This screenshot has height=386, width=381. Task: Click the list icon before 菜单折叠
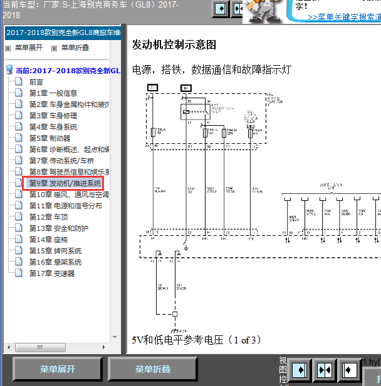click(54, 48)
